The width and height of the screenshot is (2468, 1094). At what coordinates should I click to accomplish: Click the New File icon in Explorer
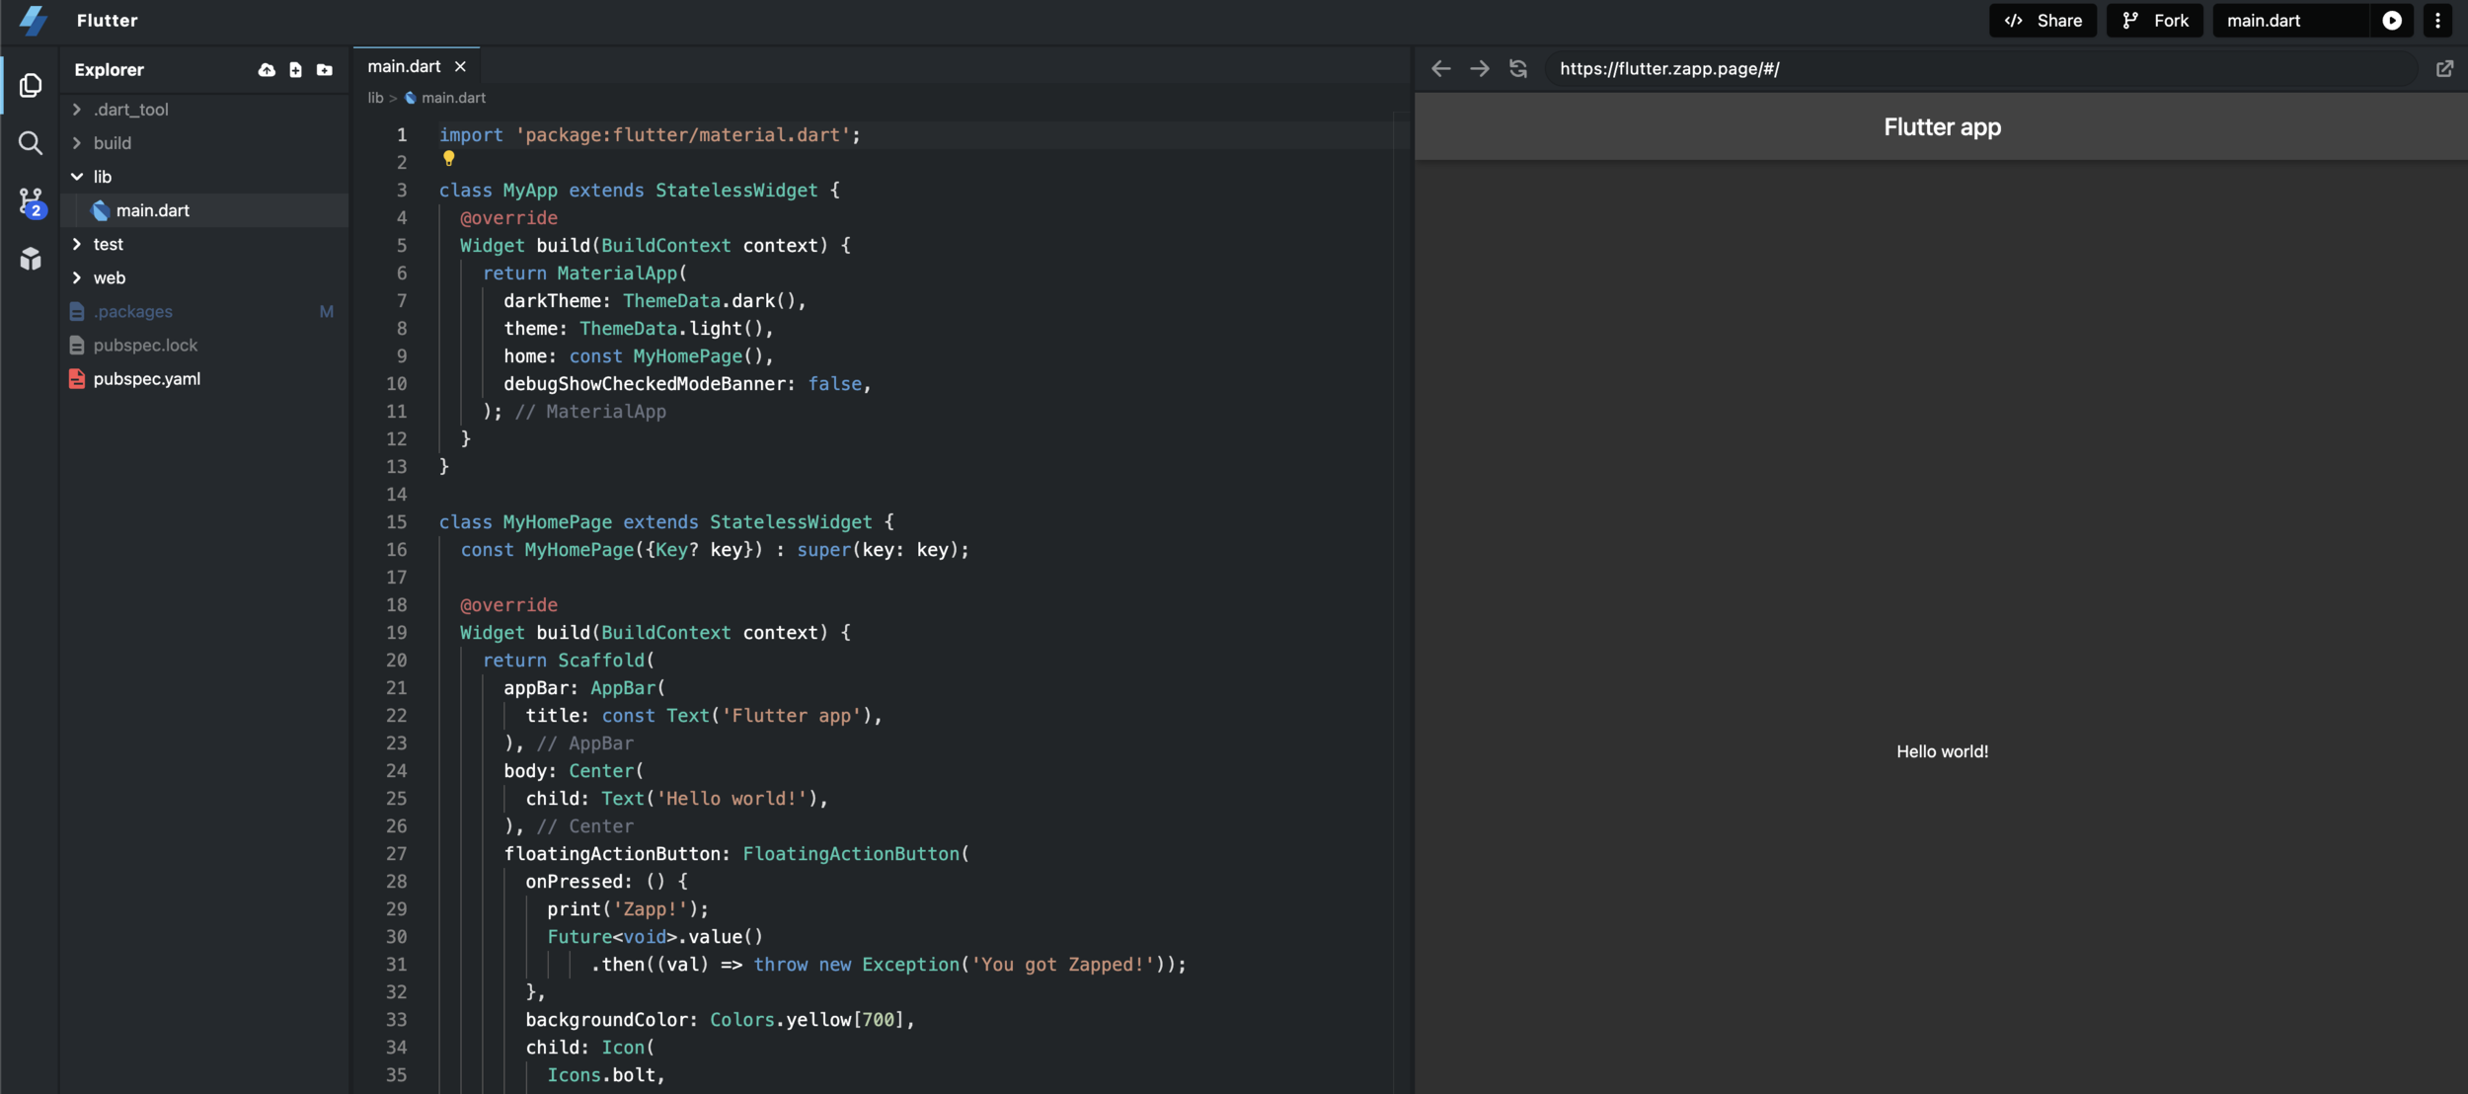pos(295,70)
